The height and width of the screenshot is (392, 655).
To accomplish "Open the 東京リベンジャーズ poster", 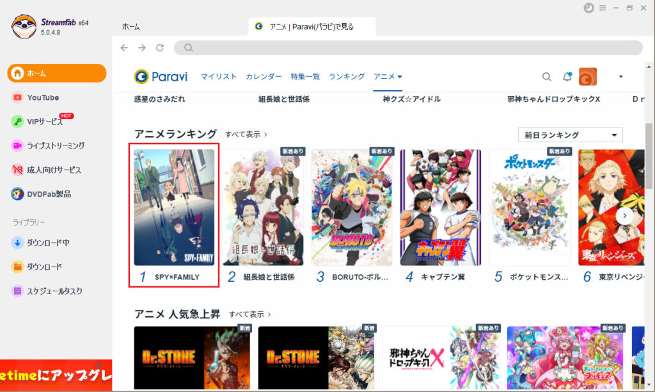I will (x=612, y=208).
